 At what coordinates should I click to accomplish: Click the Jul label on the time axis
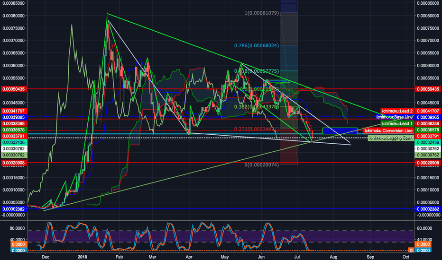pos(297,257)
